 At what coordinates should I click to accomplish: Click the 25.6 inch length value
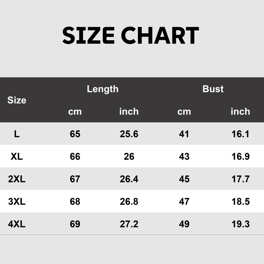pyautogui.click(x=129, y=134)
